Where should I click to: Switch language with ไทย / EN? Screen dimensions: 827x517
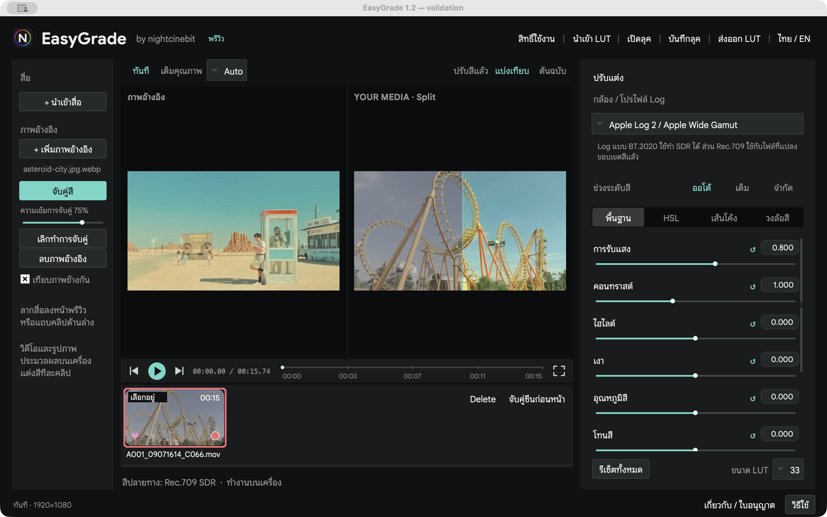794,39
